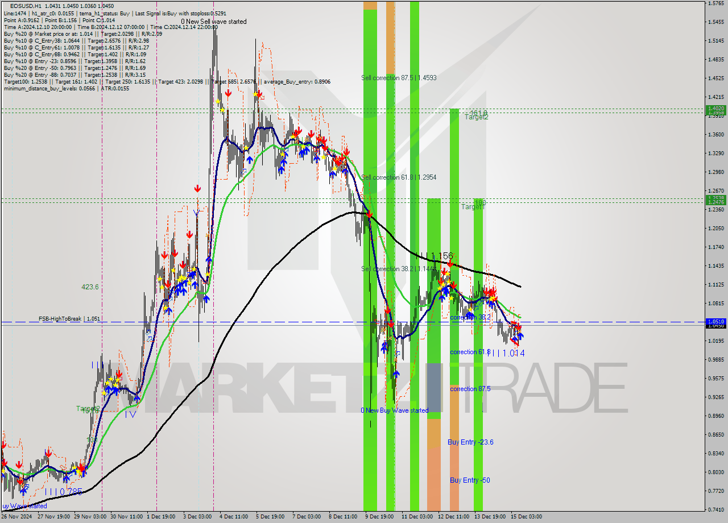Screen dimensions: 728x523
Task: Select the '9 Dec 19:00' time axis label
Action: (379, 517)
